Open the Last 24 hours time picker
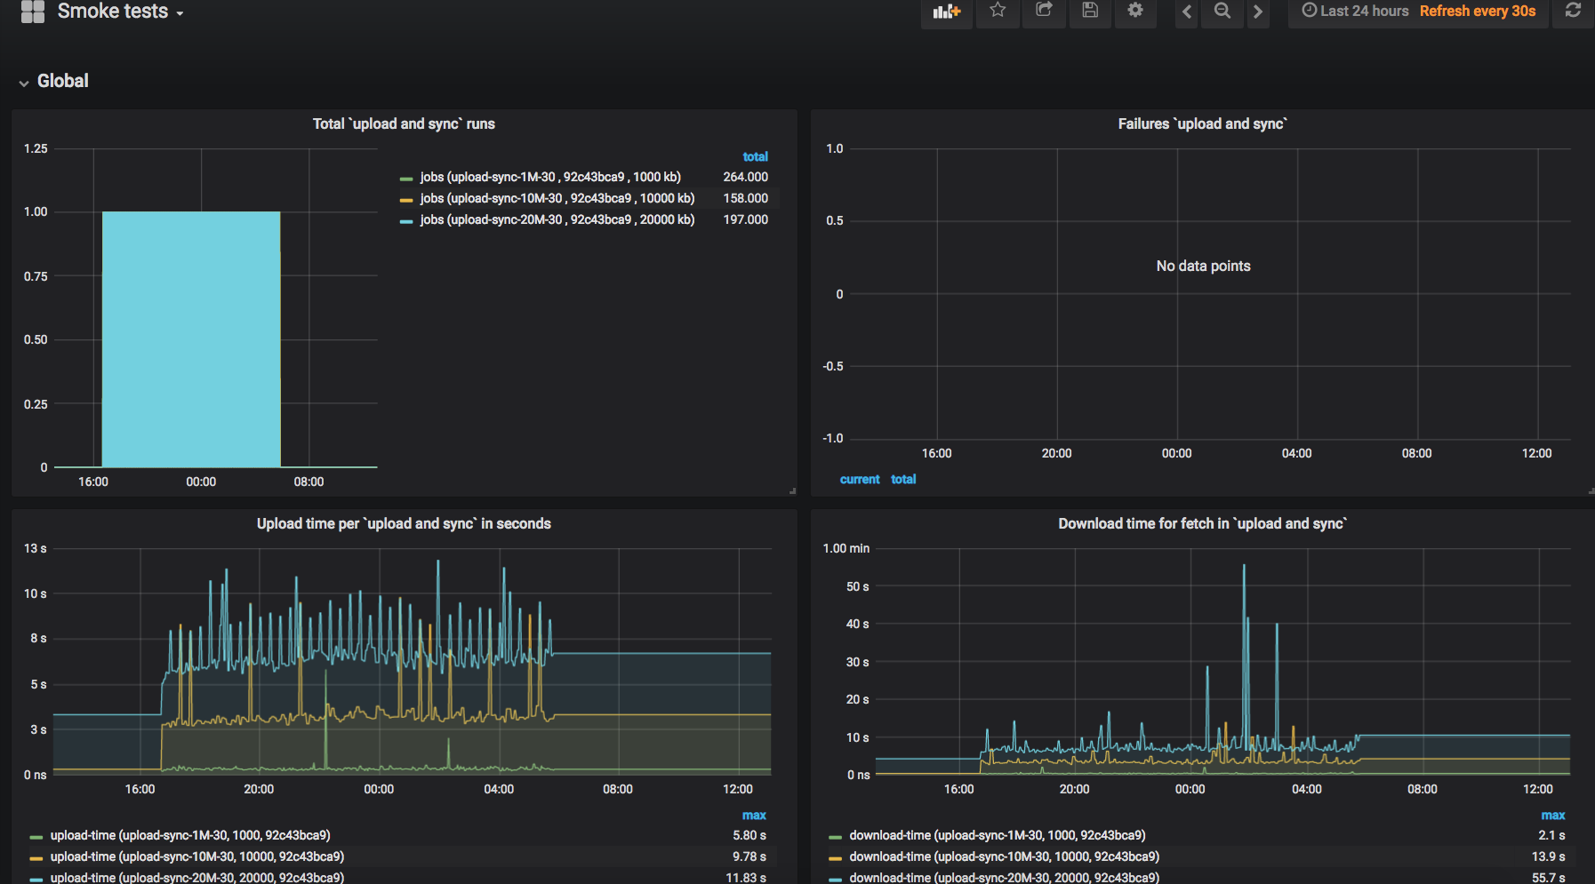Image resolution: width=1595 pixels, height=884 pixels. [x=1355, y=12]
